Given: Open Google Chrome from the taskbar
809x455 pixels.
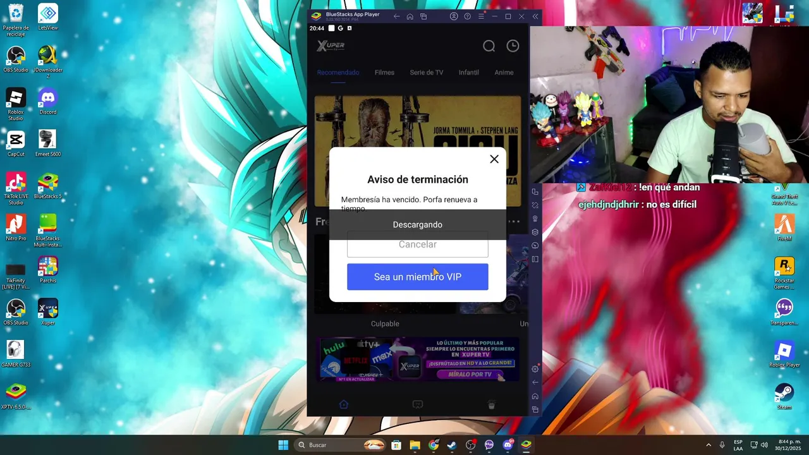Looking at the screenshot, I should [x=434, y=445].
